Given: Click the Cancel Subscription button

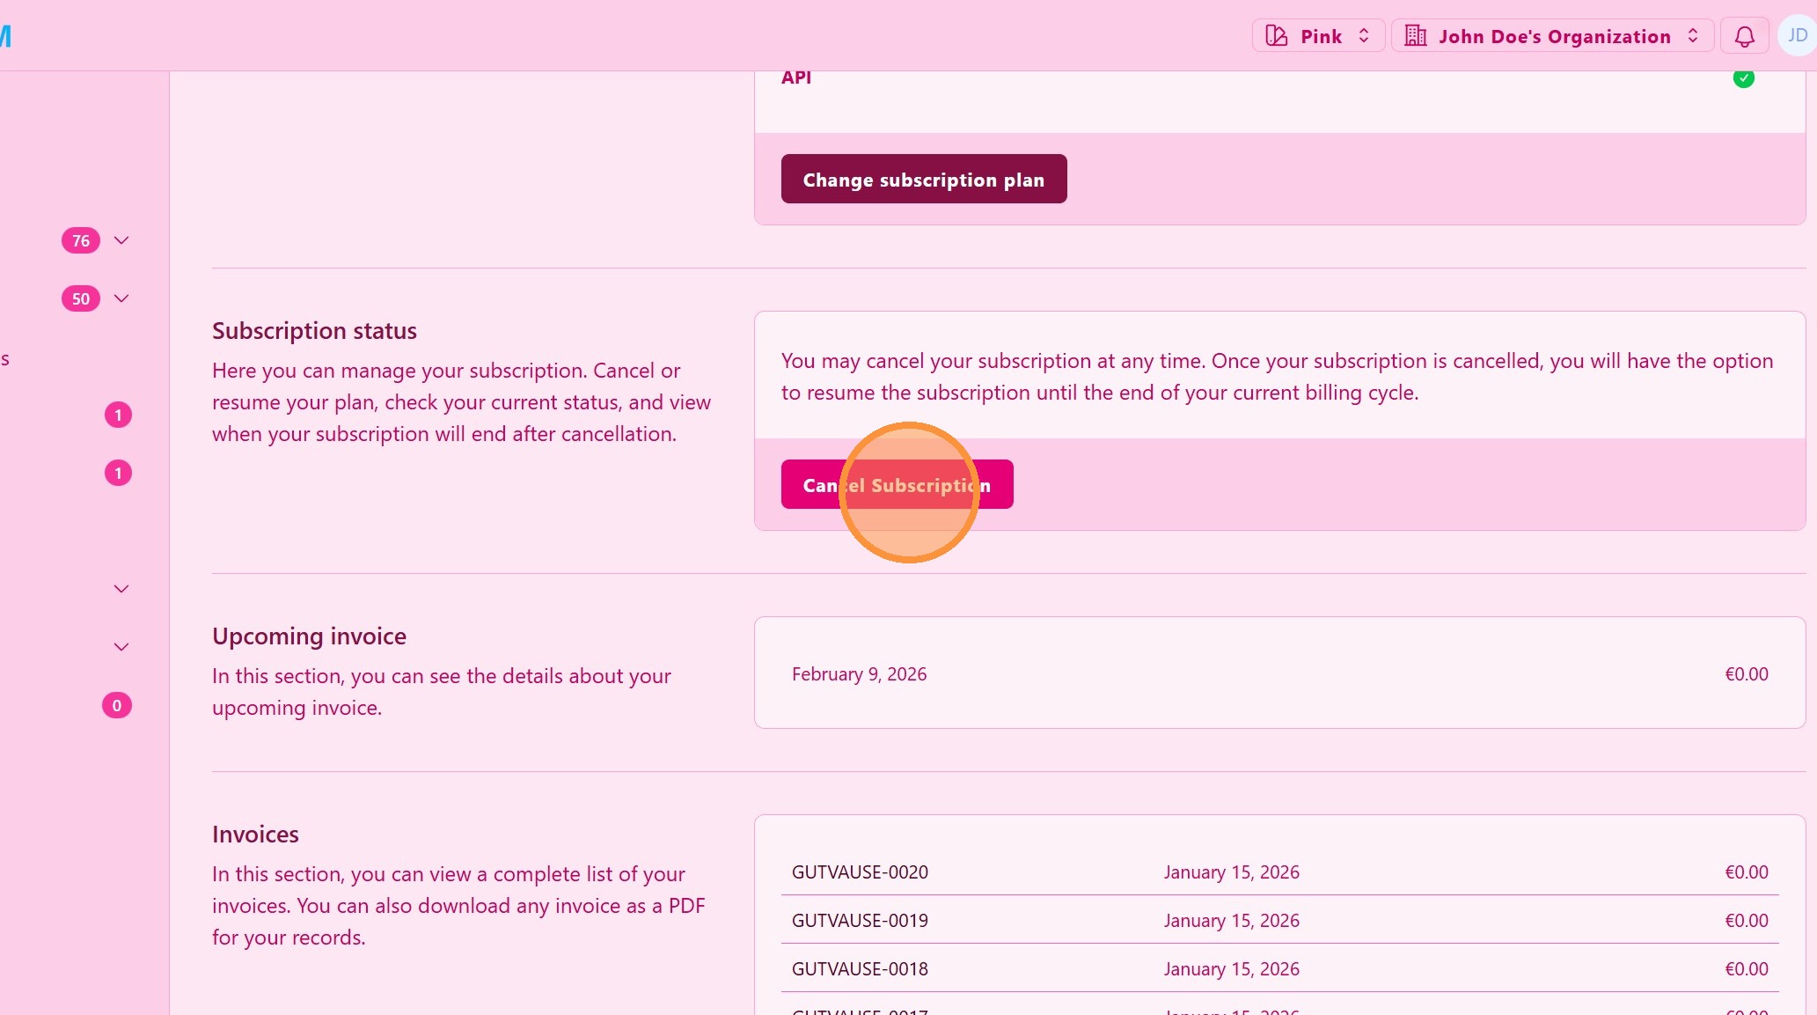Looking at the screenshot, I should coord(897,484).
